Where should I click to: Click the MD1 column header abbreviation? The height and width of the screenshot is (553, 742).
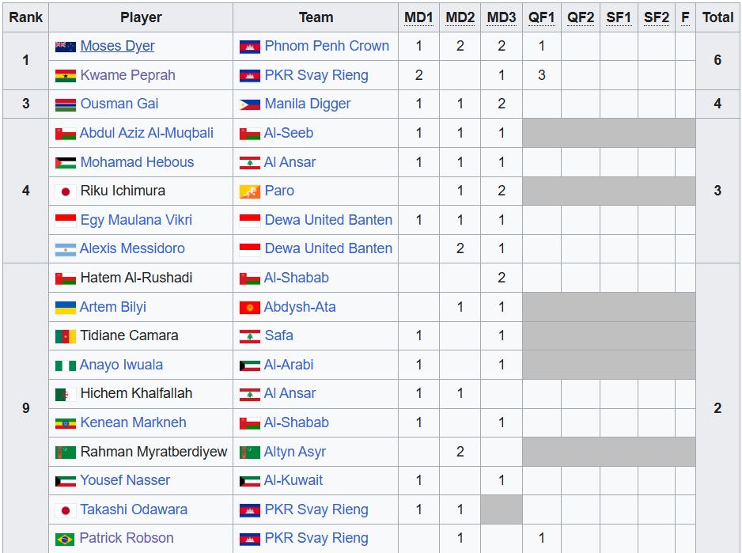click(x=418, y=17)
